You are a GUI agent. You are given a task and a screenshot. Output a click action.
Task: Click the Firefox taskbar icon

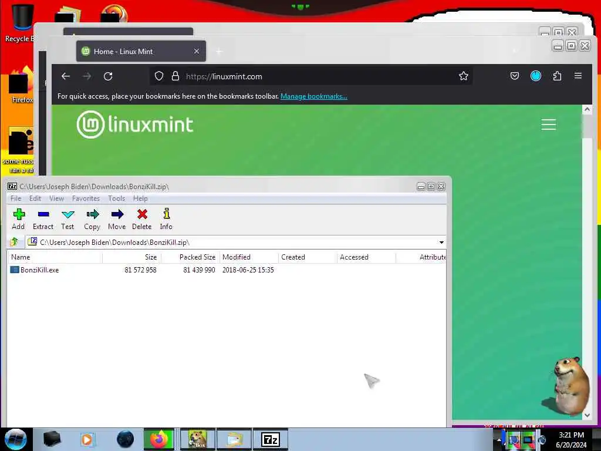158,439
